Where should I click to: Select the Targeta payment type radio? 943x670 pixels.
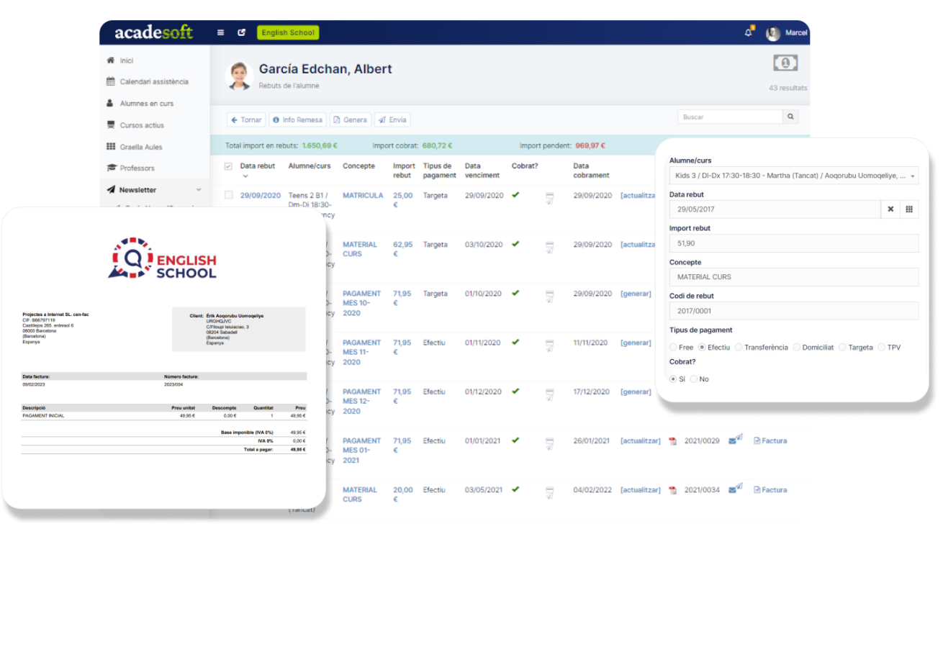point(842,348)
